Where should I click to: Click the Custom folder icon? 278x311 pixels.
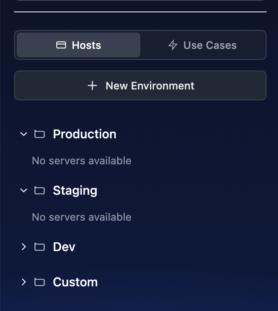pos(40,282)
